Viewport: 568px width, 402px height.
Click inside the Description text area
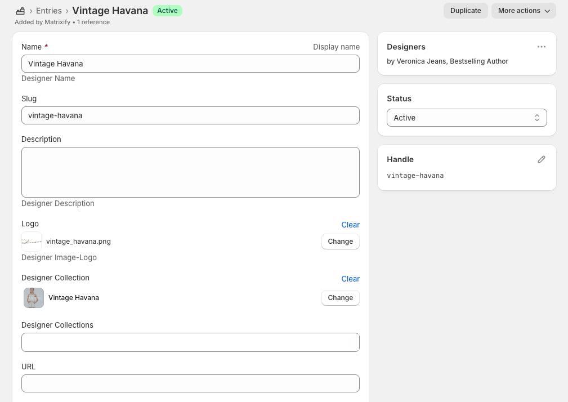pyautogui.click(x=190, y=172)
